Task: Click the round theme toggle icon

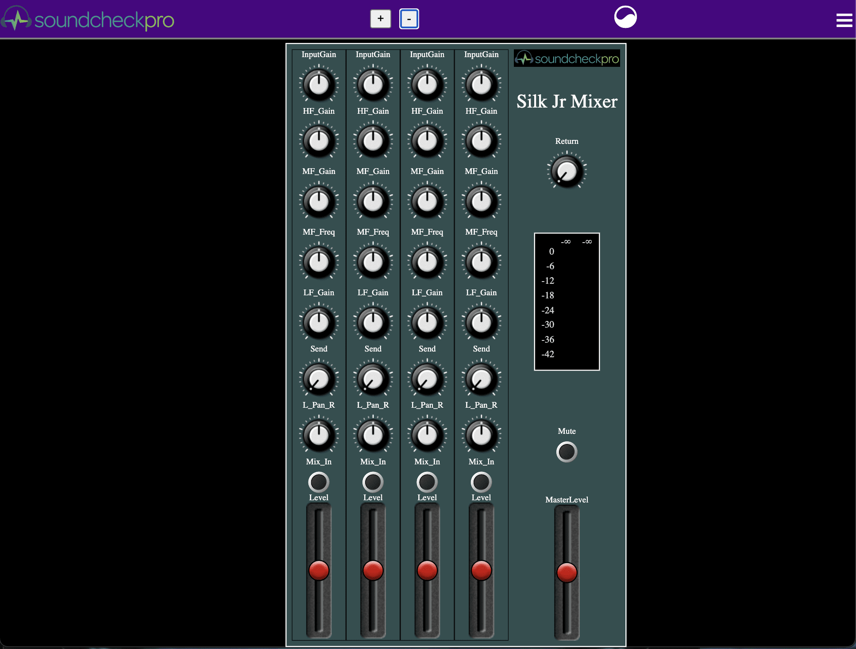Action: click(625, 17)
